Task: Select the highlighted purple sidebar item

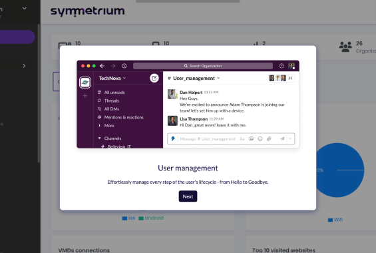Action: (x=17, y=37)
